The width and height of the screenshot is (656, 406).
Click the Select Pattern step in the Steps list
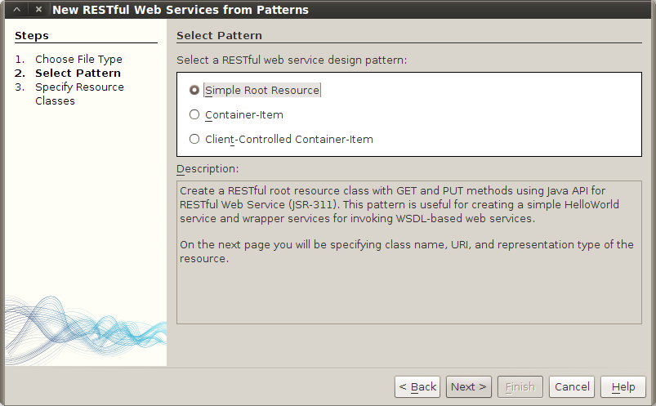(x=78, y=74)
